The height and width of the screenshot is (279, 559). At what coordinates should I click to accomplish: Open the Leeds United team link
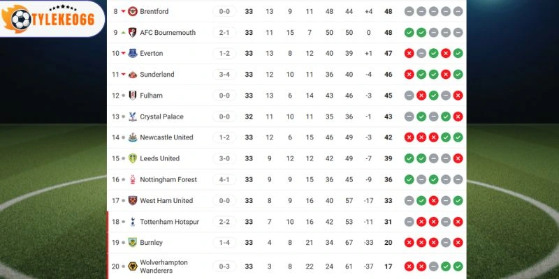(x=159, y=158)
